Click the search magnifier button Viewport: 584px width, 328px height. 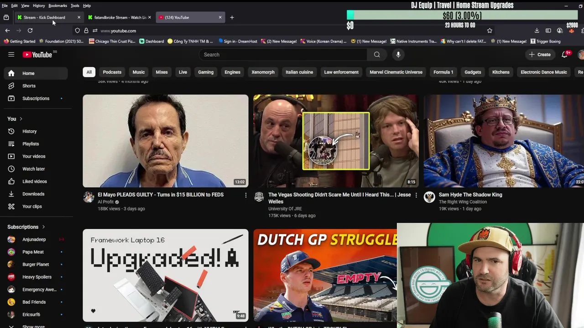[x=377, y=55]
